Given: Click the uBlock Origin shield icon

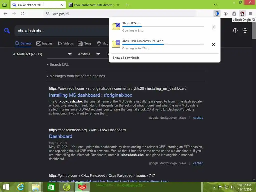Looking at the screenshot, I should 242,13.
